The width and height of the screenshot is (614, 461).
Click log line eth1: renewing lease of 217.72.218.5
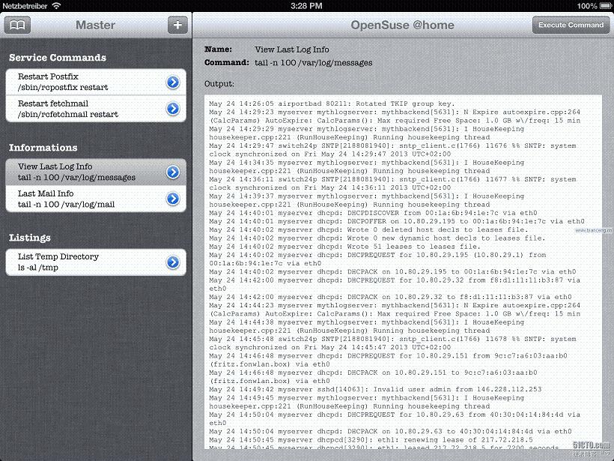click(371, 440)
